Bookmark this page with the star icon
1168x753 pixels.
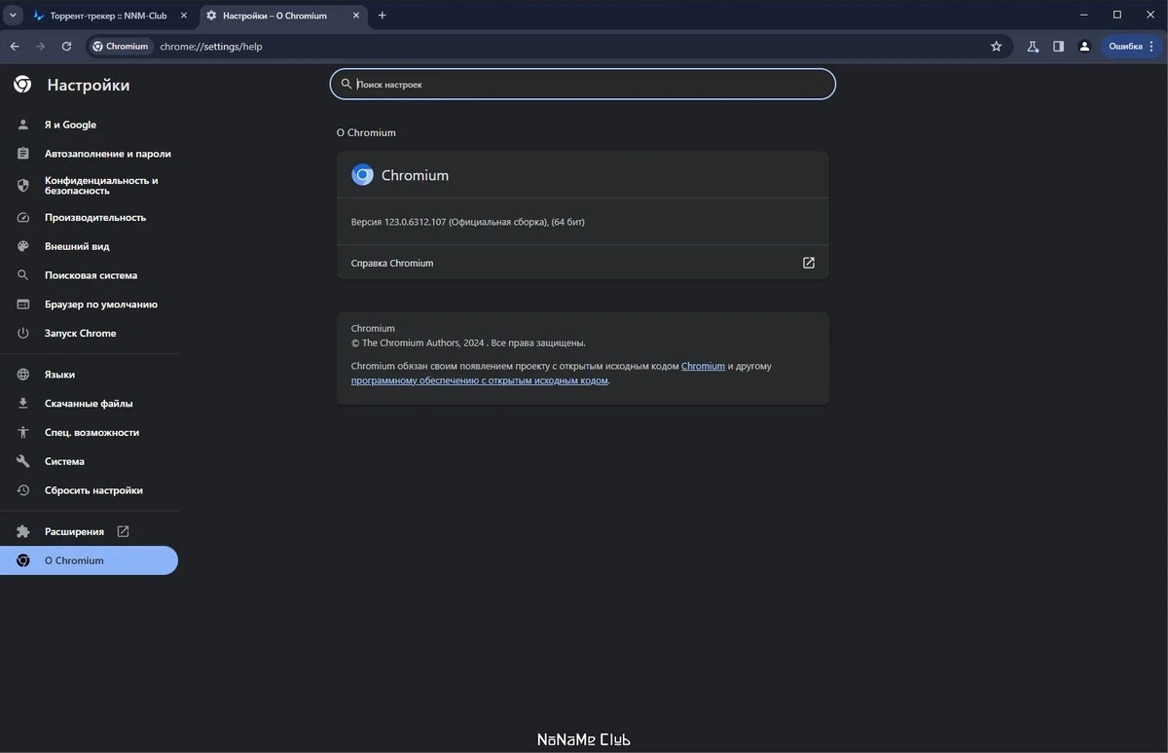point(996,46)
